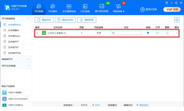Viewport: 184px width, 111px height.
Task: Click 添加文件 button
Action: (x=44, y=20)
